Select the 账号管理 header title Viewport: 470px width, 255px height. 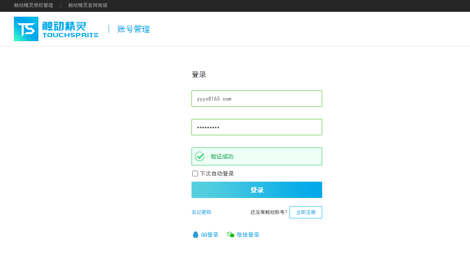pos(134,29)
